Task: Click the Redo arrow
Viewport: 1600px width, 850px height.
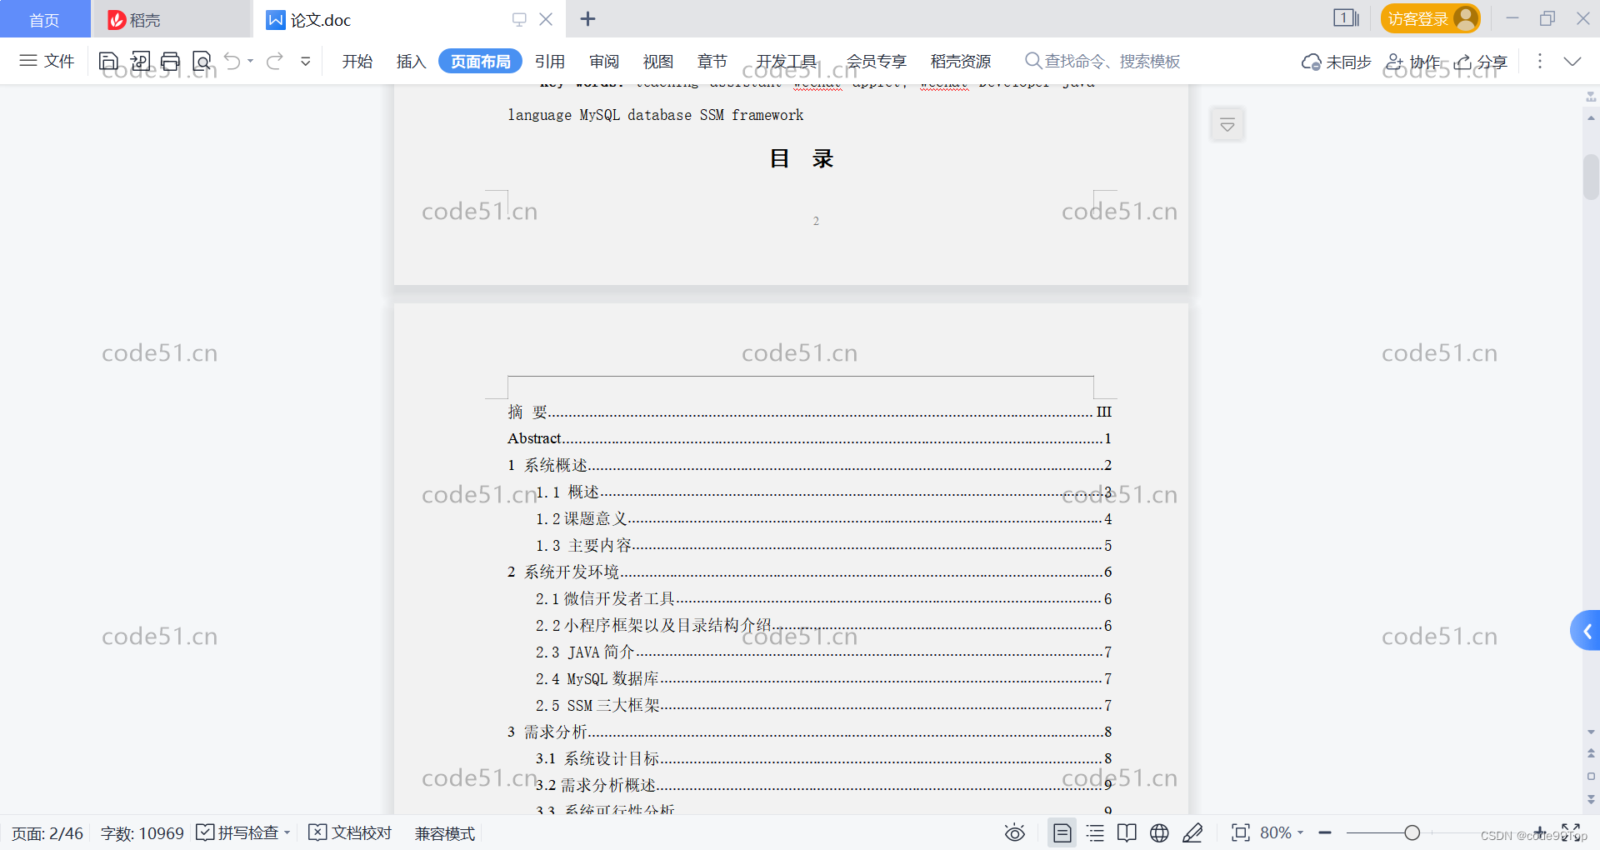Action: click(275, 61)
